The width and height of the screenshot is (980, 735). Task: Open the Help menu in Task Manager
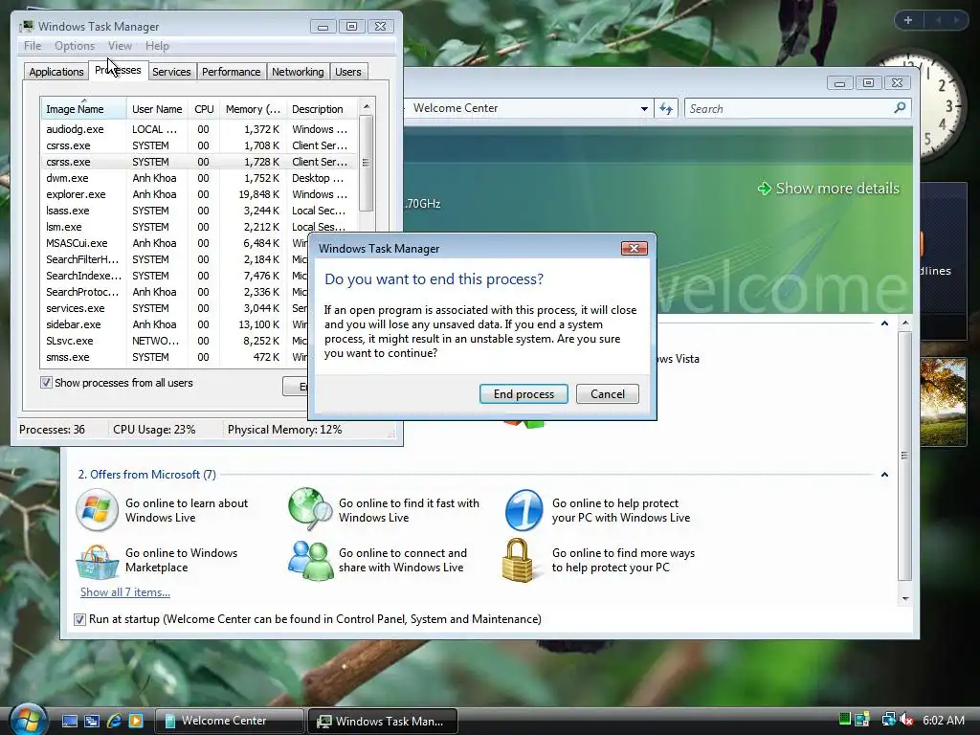[157, 46]
